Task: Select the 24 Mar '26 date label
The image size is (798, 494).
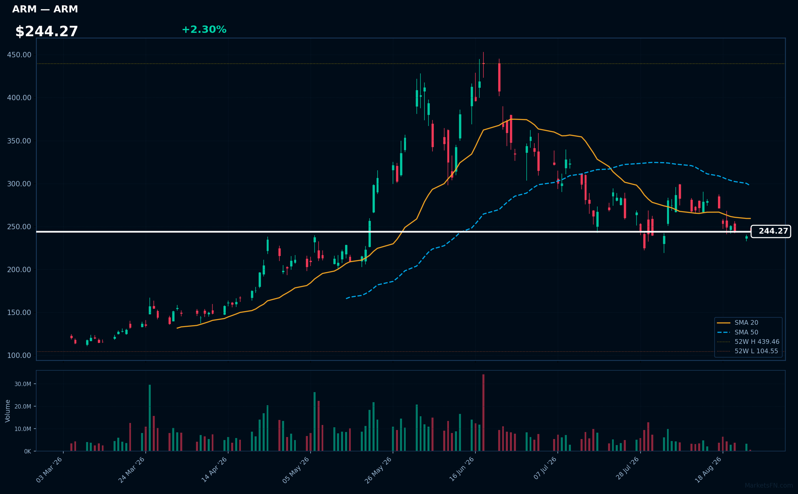Action: [132, 470]
